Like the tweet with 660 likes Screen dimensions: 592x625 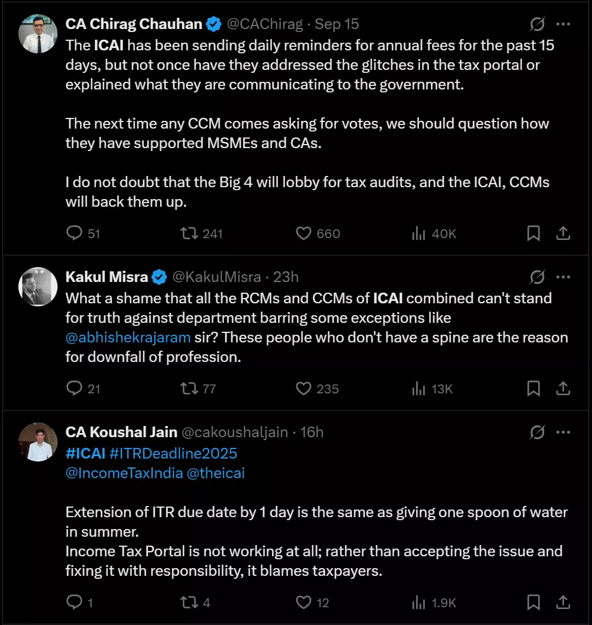coord(303,233)
